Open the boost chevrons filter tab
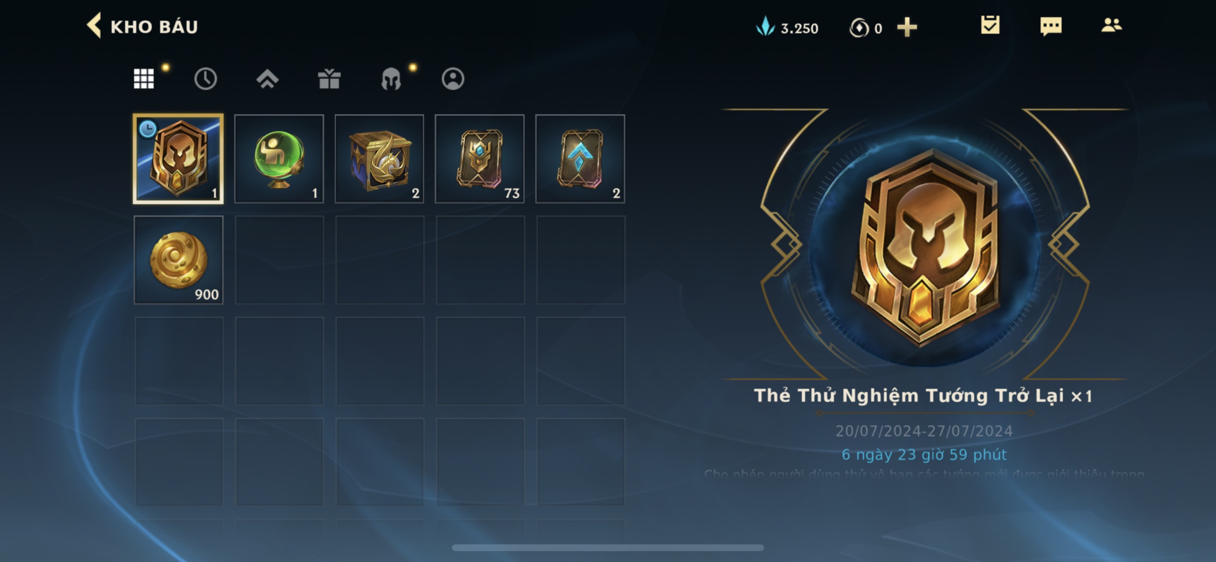1216x562 pixels. point(267,79)
